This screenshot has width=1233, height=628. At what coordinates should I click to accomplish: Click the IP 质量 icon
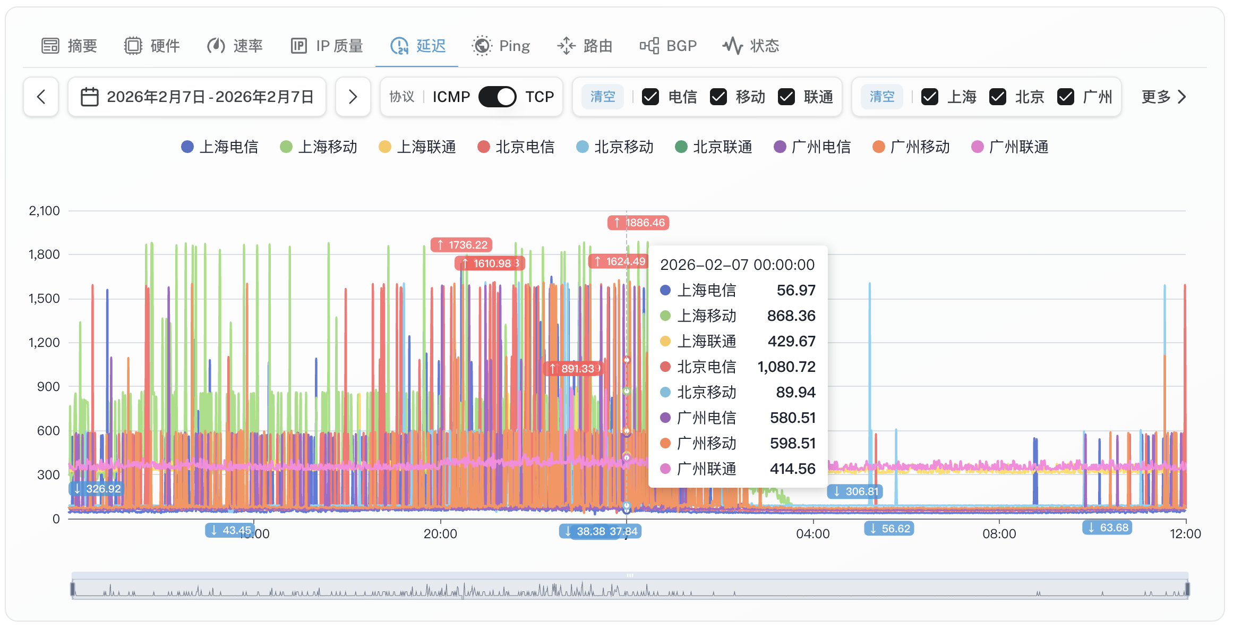point(299,46)
